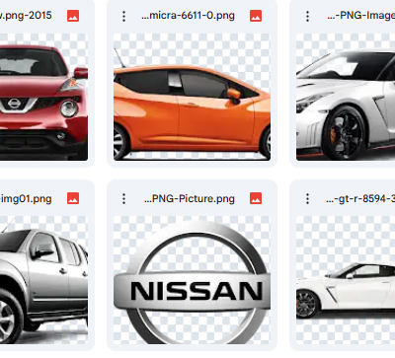This screenshot has width=395, height=358.
Task: Select the file name ending 'png-2015'
Action: pyautogui.click(x=26, y=16)
